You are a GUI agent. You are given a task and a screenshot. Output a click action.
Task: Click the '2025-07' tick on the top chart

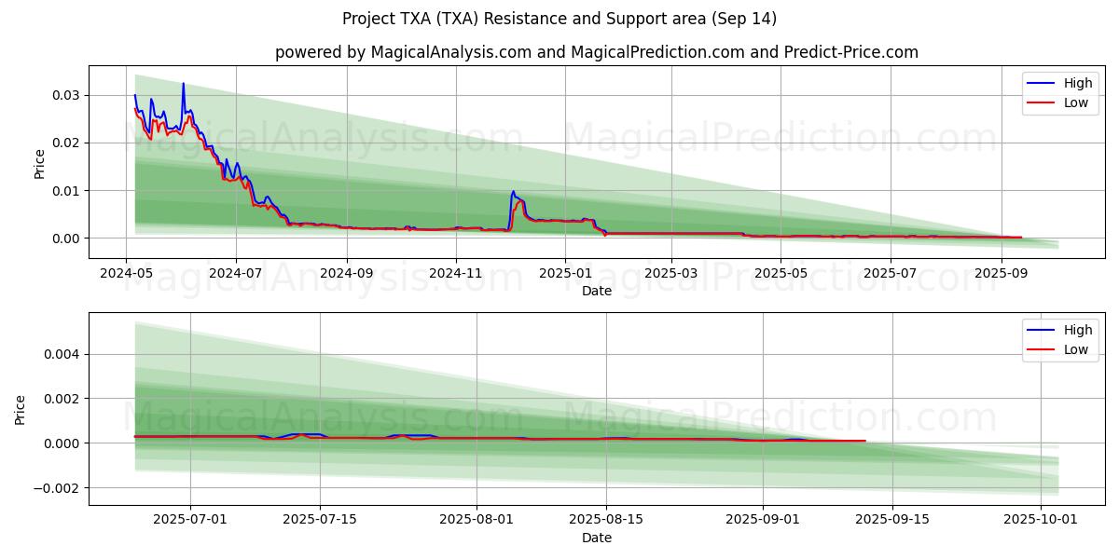pyautogui.click(x=891, y=274)
